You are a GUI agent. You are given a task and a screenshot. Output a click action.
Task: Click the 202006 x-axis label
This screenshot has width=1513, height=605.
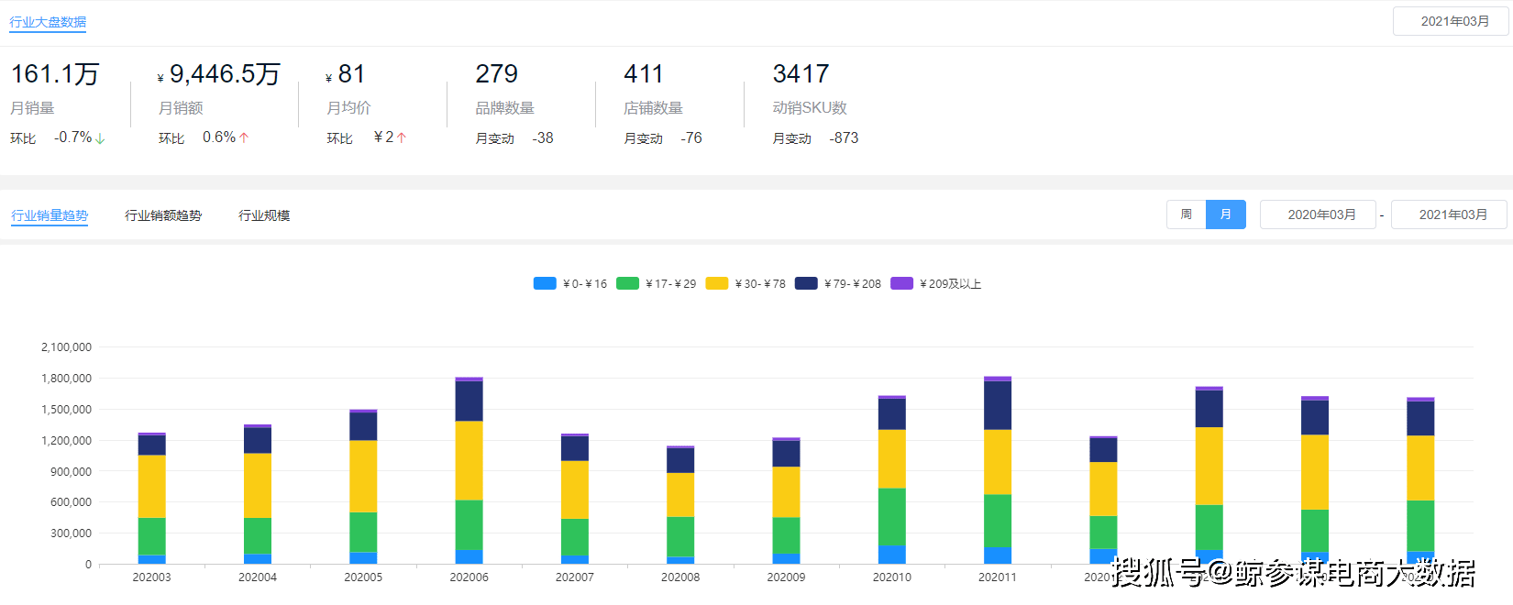click(469, 577)
